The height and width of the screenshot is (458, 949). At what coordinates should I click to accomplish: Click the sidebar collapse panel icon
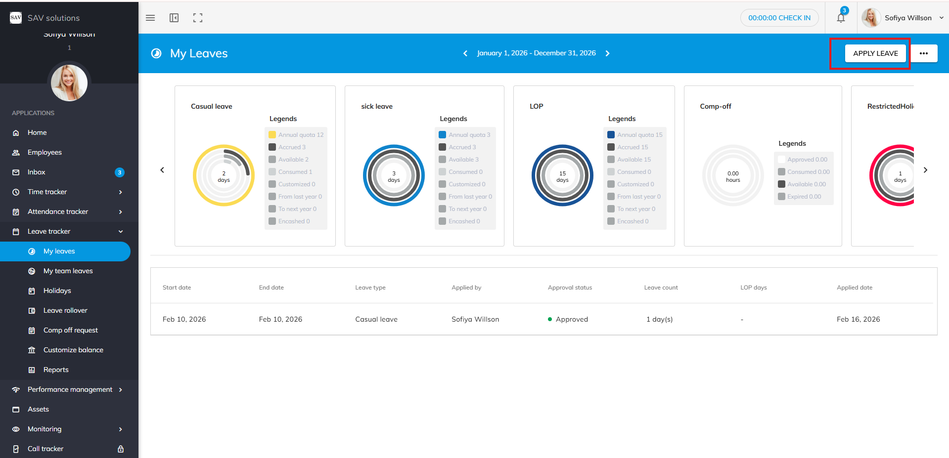pyautogui.click(x=174, y=18)
